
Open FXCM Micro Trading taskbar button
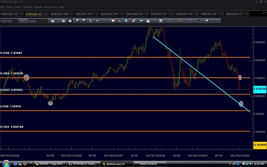coord(83,164)
